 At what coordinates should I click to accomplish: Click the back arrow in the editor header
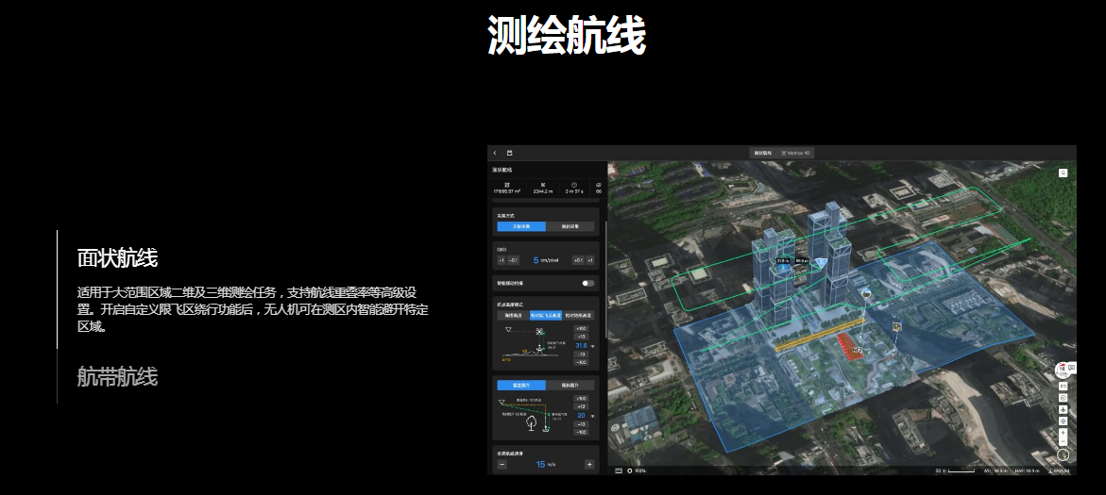click(x=495, y=153)
